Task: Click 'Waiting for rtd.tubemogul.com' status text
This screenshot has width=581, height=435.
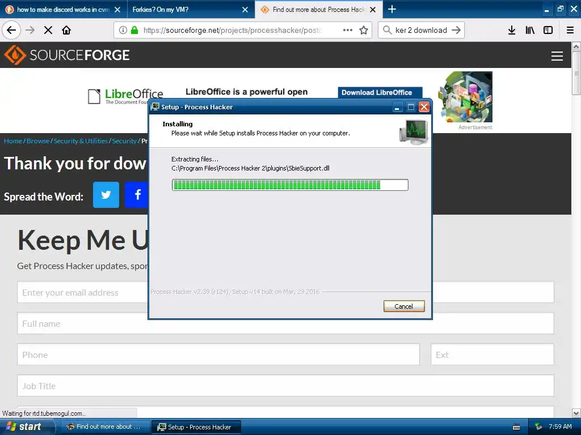Action: 44,413
